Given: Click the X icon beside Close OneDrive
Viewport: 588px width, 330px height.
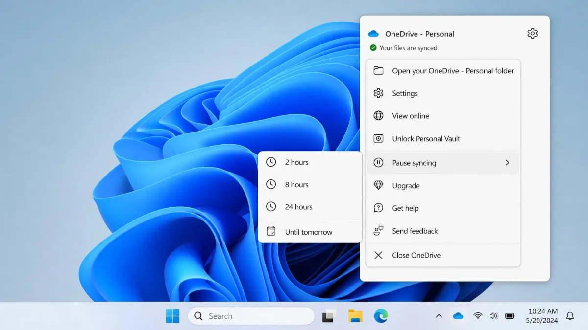Looking at the screenshot, I should [378, 255].
